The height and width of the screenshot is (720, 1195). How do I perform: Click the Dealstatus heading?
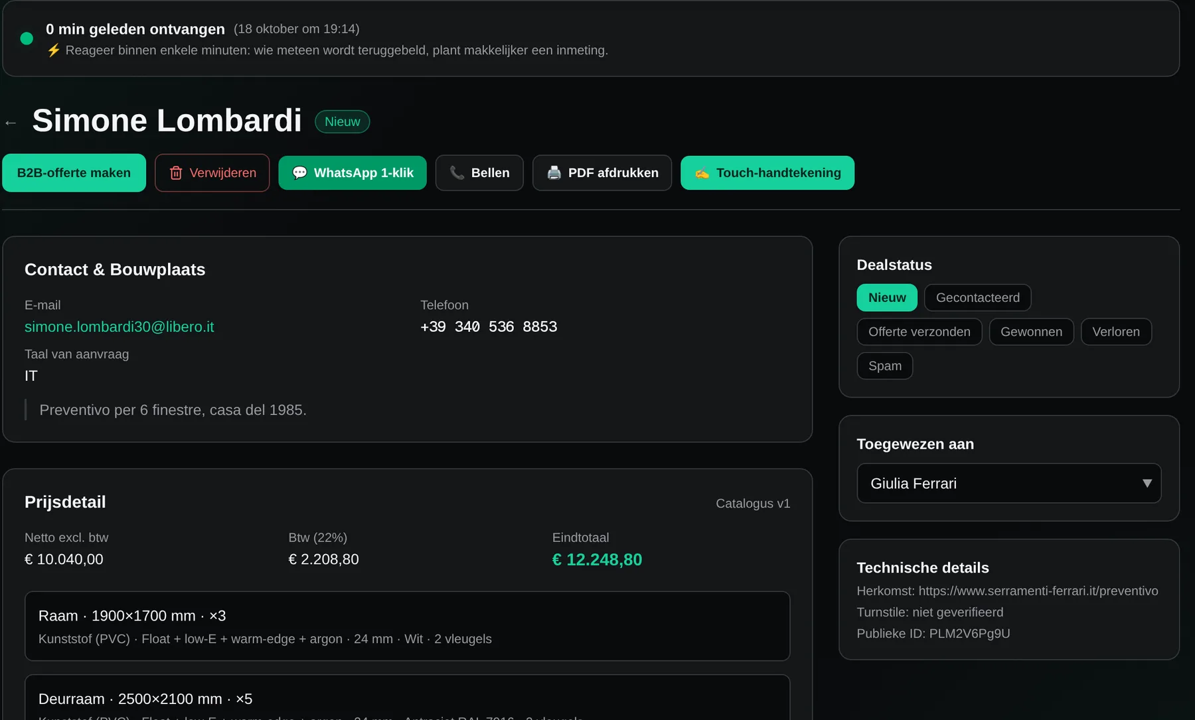(x=894, y=265)
